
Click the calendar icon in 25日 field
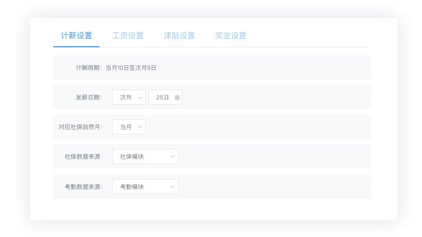[x=177, y=97]
